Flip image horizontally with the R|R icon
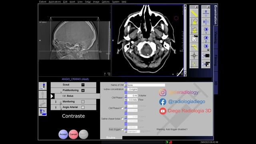The width and height of the screenshot is (256, 144). click(x=206, y=22)
